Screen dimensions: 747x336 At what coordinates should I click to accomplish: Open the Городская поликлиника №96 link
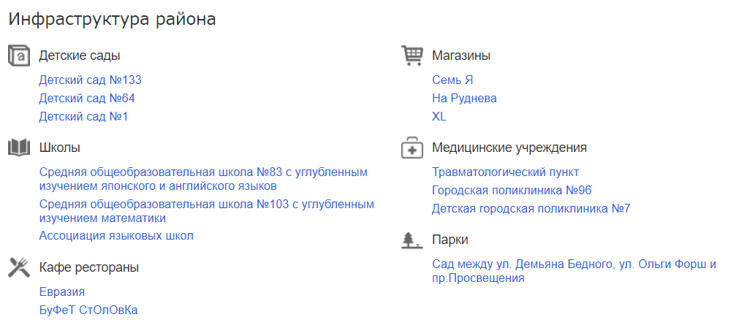tap(512, 191)
